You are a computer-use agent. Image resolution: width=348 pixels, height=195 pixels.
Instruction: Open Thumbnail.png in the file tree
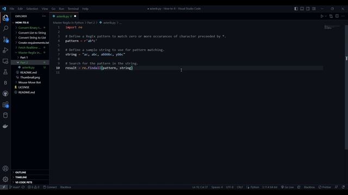30,77
